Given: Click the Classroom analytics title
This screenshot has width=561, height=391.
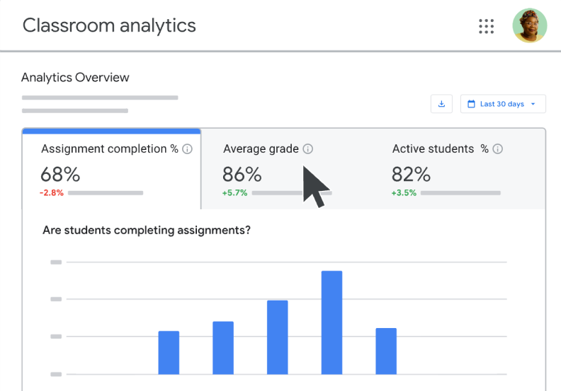Looking at the screenshot, I should point(109,25).
